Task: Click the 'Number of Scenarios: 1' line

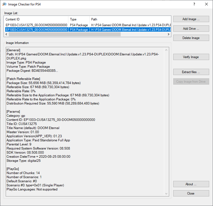Action: coord(24,177)
